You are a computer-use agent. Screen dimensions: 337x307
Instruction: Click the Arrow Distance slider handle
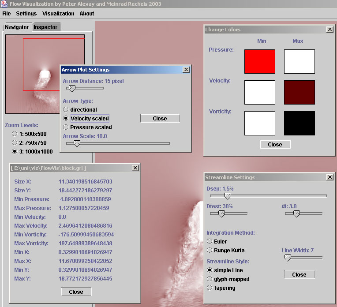tap(72, 89)
